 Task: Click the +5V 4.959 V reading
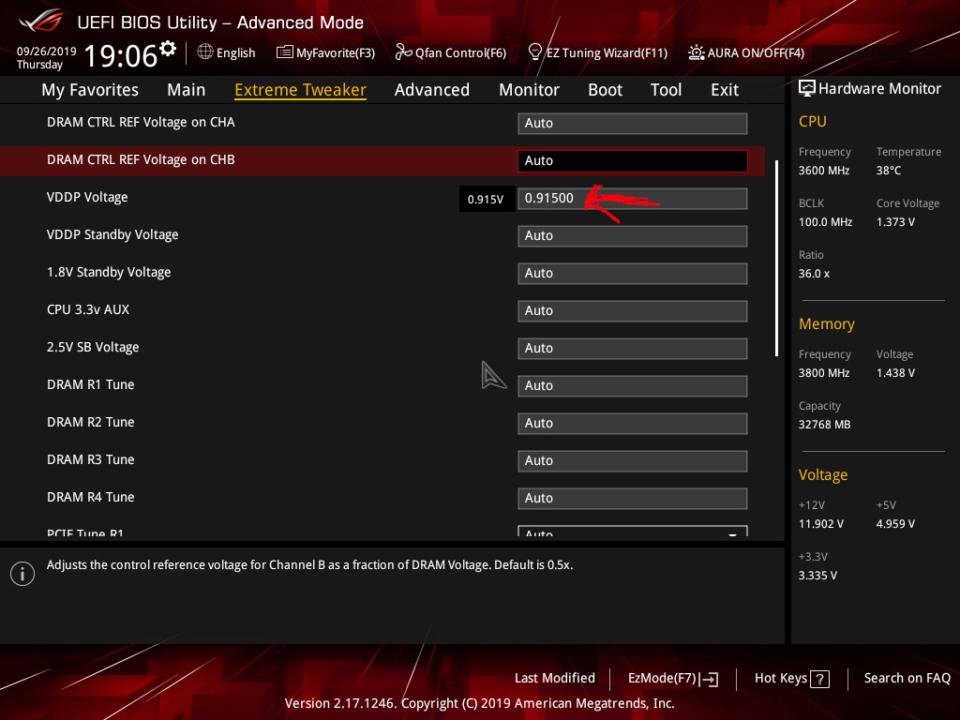click(x=895, y=524)
